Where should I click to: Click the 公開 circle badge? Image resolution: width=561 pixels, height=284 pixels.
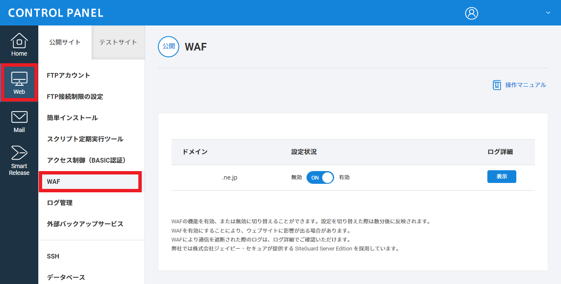coord(169,47)
